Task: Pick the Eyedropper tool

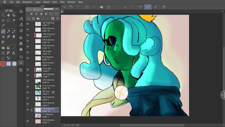Action: point(3,26)
